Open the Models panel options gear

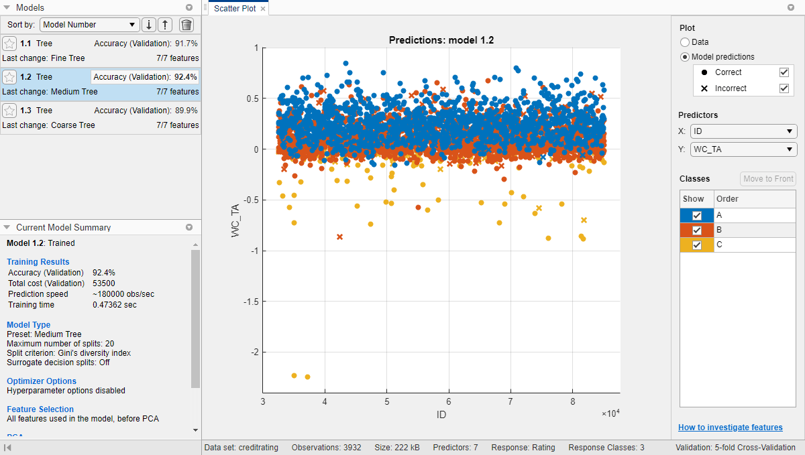click(x=190, y=7)
